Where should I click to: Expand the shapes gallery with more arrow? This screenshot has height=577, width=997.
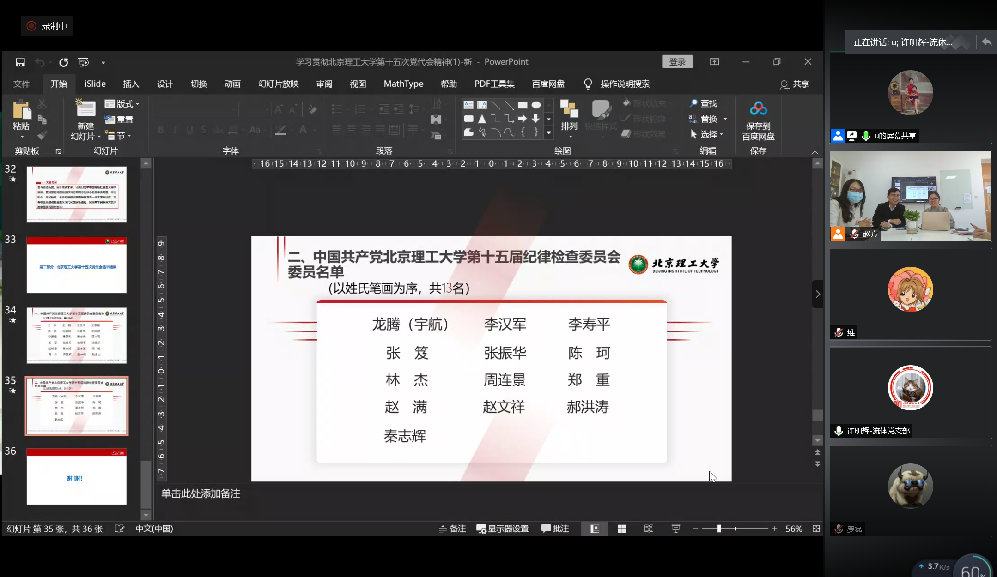pos(549,133)
